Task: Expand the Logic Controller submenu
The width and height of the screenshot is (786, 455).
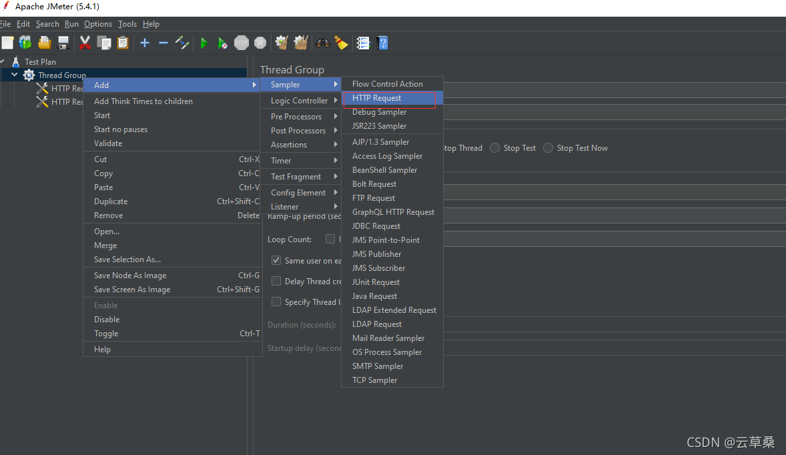Action: click(x=302, y=100)
